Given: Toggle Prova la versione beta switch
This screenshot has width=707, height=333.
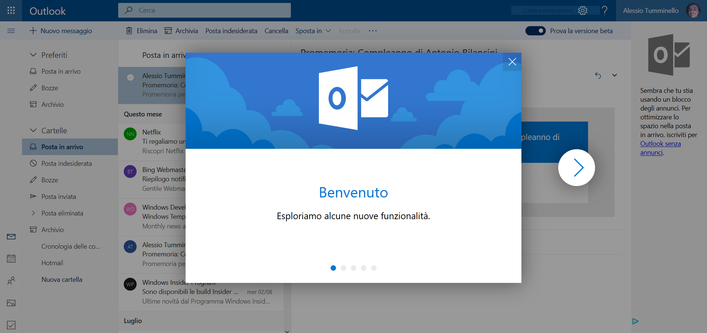Looking at the screenshot, I should pyautogui.click(x=535, y=31).
